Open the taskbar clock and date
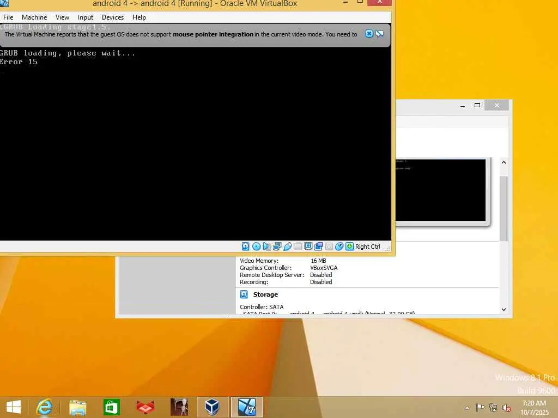 tap(534, 408)
